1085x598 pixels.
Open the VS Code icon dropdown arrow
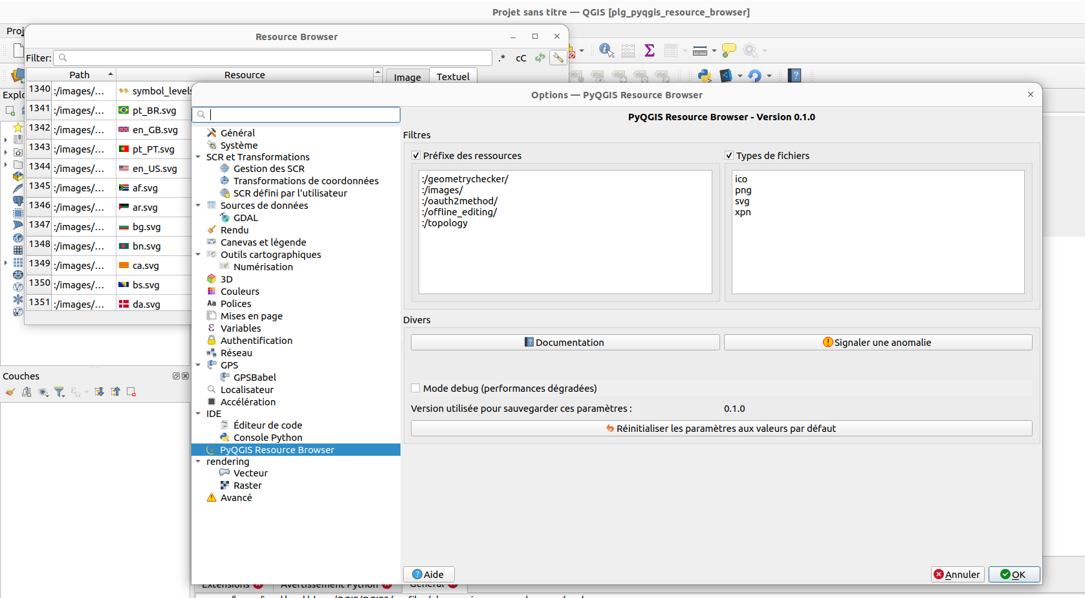click(x=740, y=76)
